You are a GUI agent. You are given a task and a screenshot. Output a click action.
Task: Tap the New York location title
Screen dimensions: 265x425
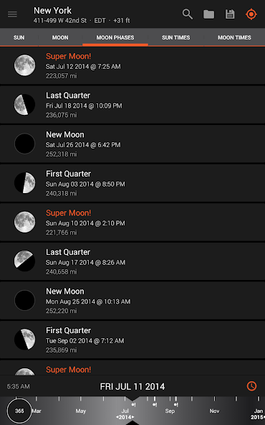(x=52, y=10)
